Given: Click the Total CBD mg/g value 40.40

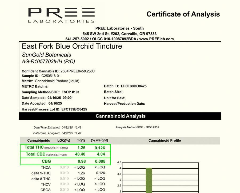Looking at the screenshot, I should [x=80, y=154].
